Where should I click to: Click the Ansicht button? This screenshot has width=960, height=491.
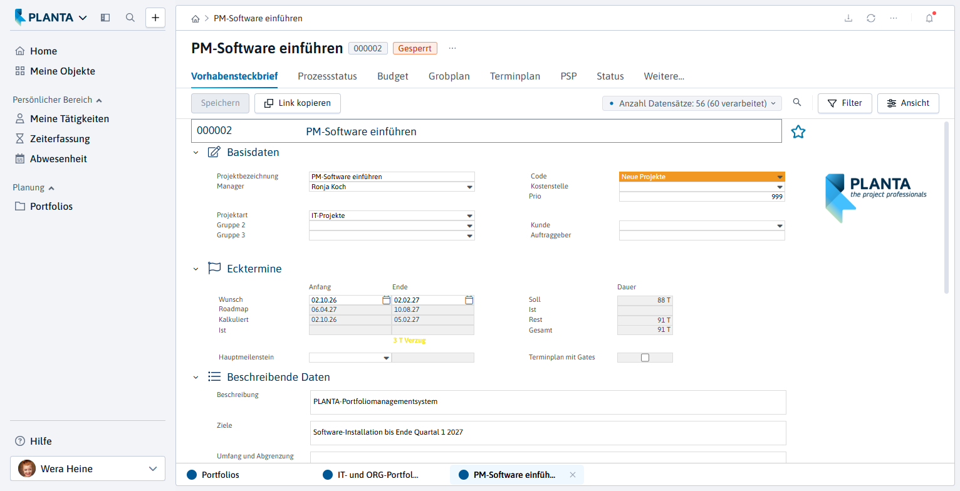(908, 103)
